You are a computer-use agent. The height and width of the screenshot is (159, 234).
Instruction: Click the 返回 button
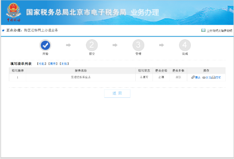(x=117, y=94)
